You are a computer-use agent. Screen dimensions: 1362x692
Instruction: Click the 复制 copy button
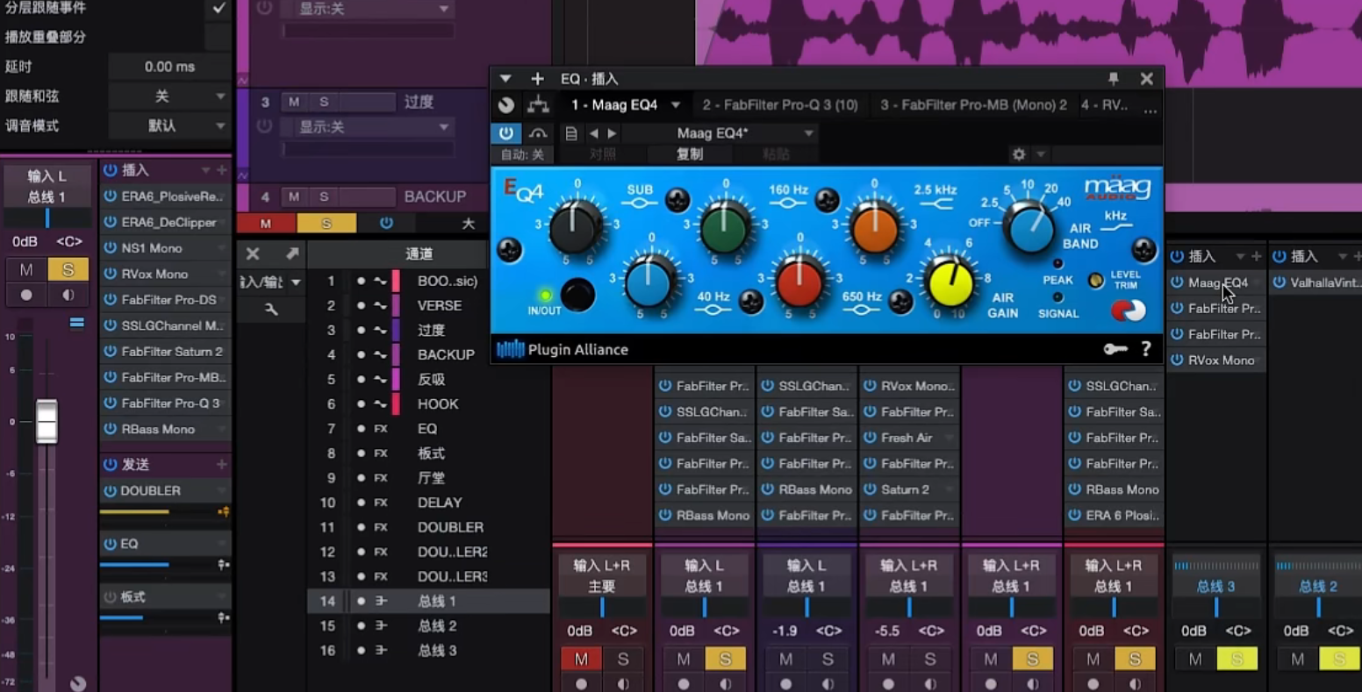click(689, 154)
